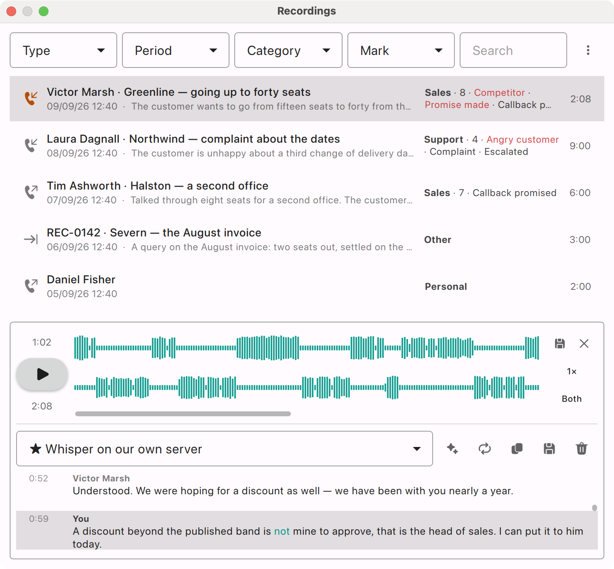Image resolution: width=614 pixels, height=569 pixels.
Task: Select the Laura Dagnall Northwind recording
Action: (x=307, y=145)
